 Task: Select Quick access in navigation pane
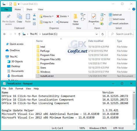coord(15,44)
